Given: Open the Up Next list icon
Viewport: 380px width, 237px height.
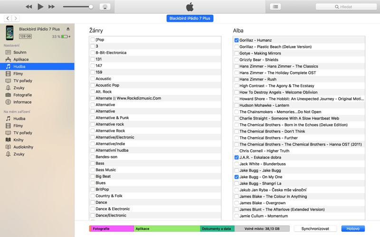Looking at the screenshot, I should [275, 7].
